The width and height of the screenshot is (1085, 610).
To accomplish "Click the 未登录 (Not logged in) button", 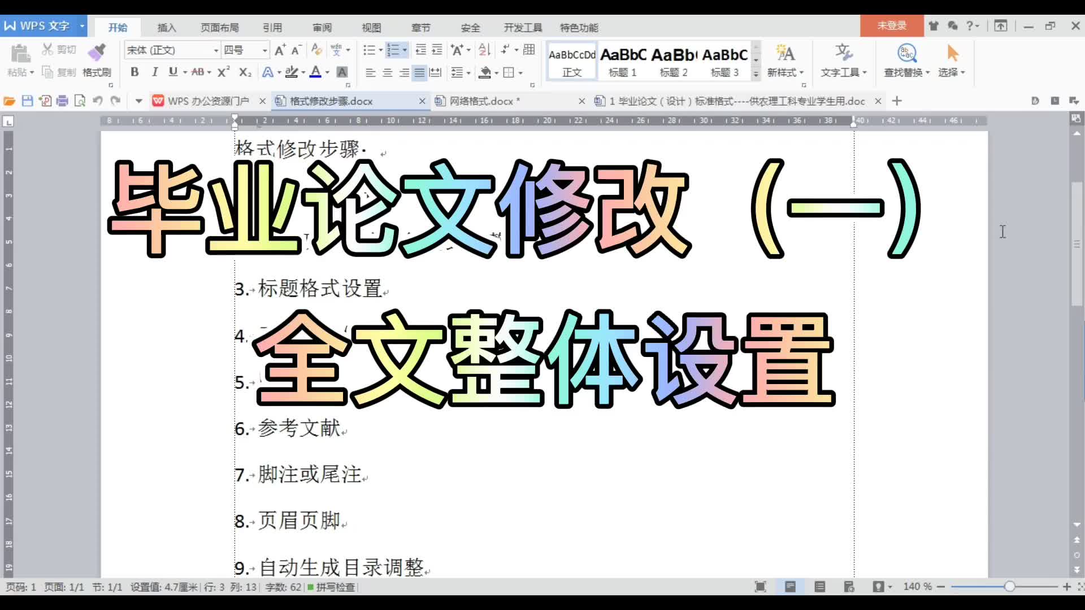I will (x=892, y=25).
